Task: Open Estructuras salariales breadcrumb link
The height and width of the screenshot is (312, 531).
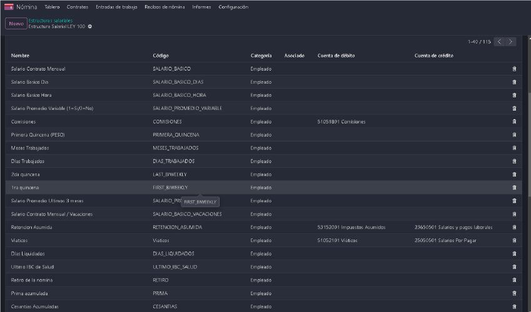Action: [x=51, y=20]
